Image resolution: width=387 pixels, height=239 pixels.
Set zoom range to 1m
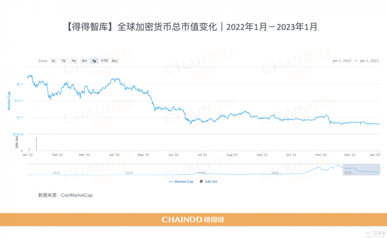pyautogui.click(x=74, y=61)
